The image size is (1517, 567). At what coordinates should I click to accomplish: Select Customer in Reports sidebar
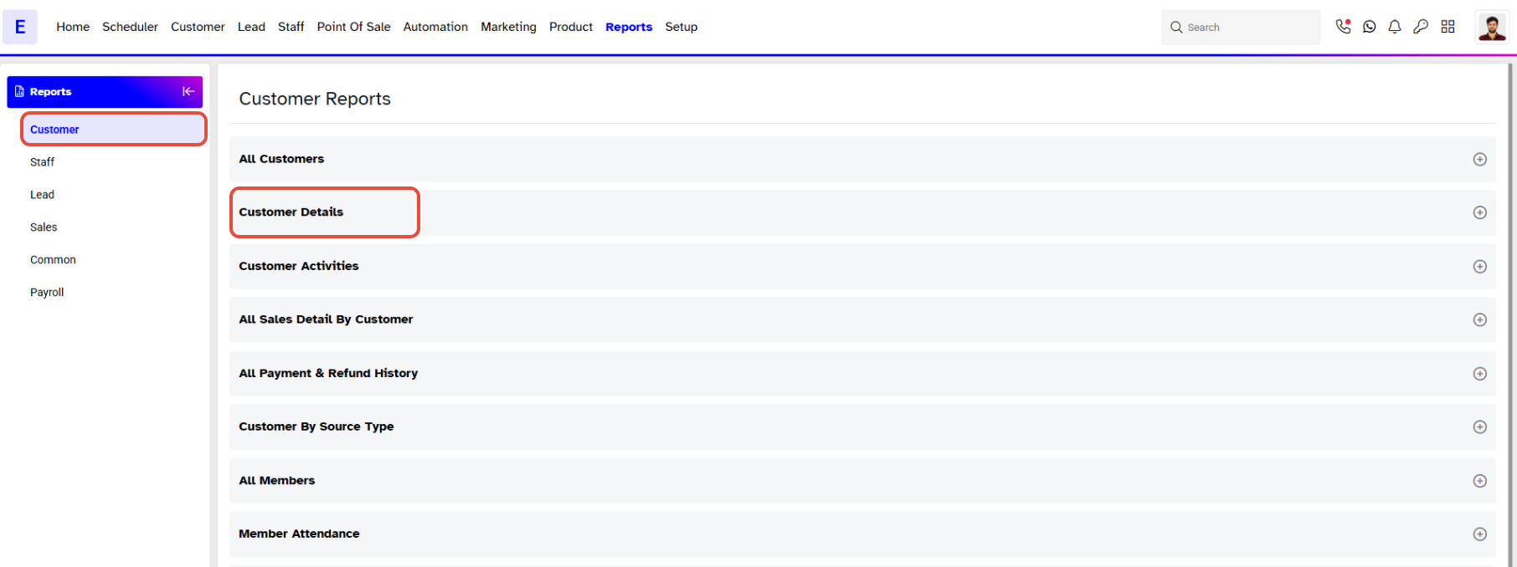pos(114,129)
